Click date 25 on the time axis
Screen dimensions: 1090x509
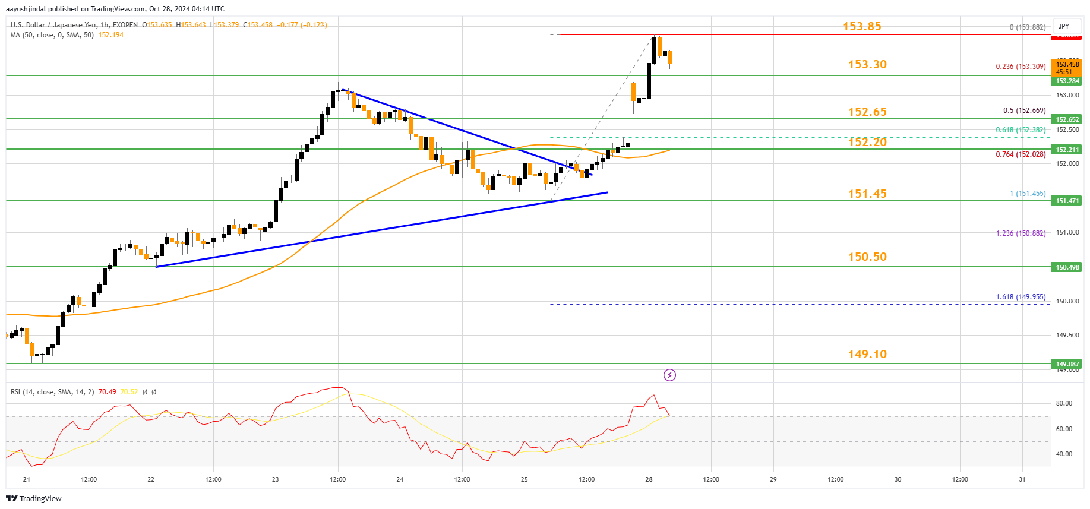click(x=524, y=479)
